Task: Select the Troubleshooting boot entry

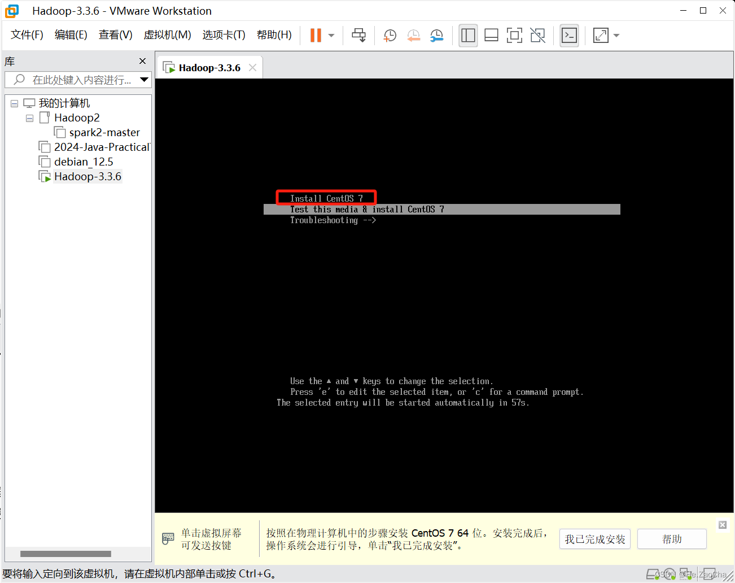Action: (333, 220)
